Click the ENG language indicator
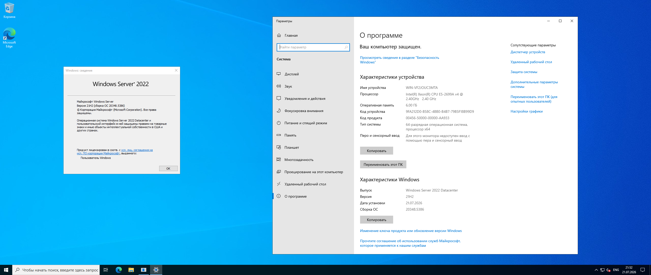651x275 pixels. (x=616, y=270)
